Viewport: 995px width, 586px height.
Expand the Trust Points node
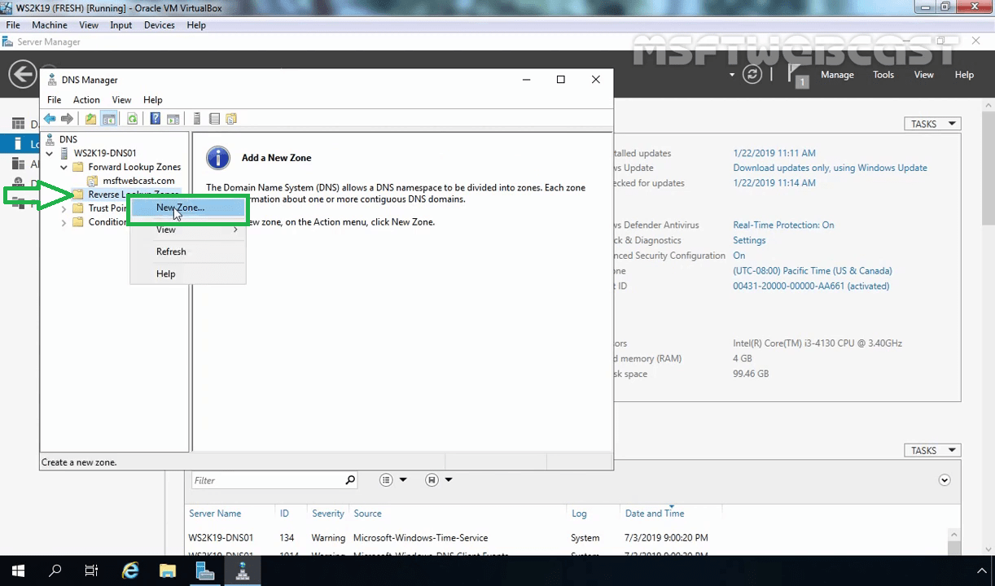[64, 208]
